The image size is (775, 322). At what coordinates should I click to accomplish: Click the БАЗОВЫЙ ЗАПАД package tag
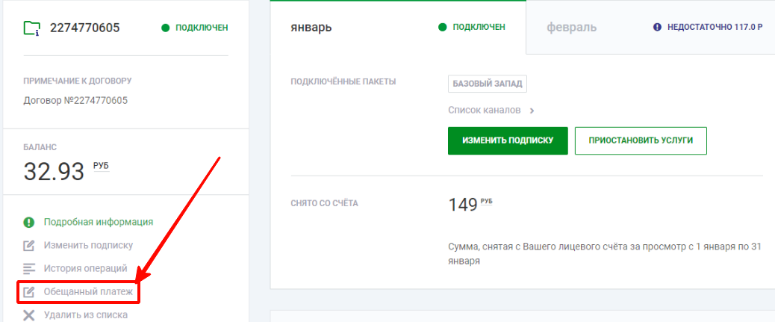pos(488,84)
